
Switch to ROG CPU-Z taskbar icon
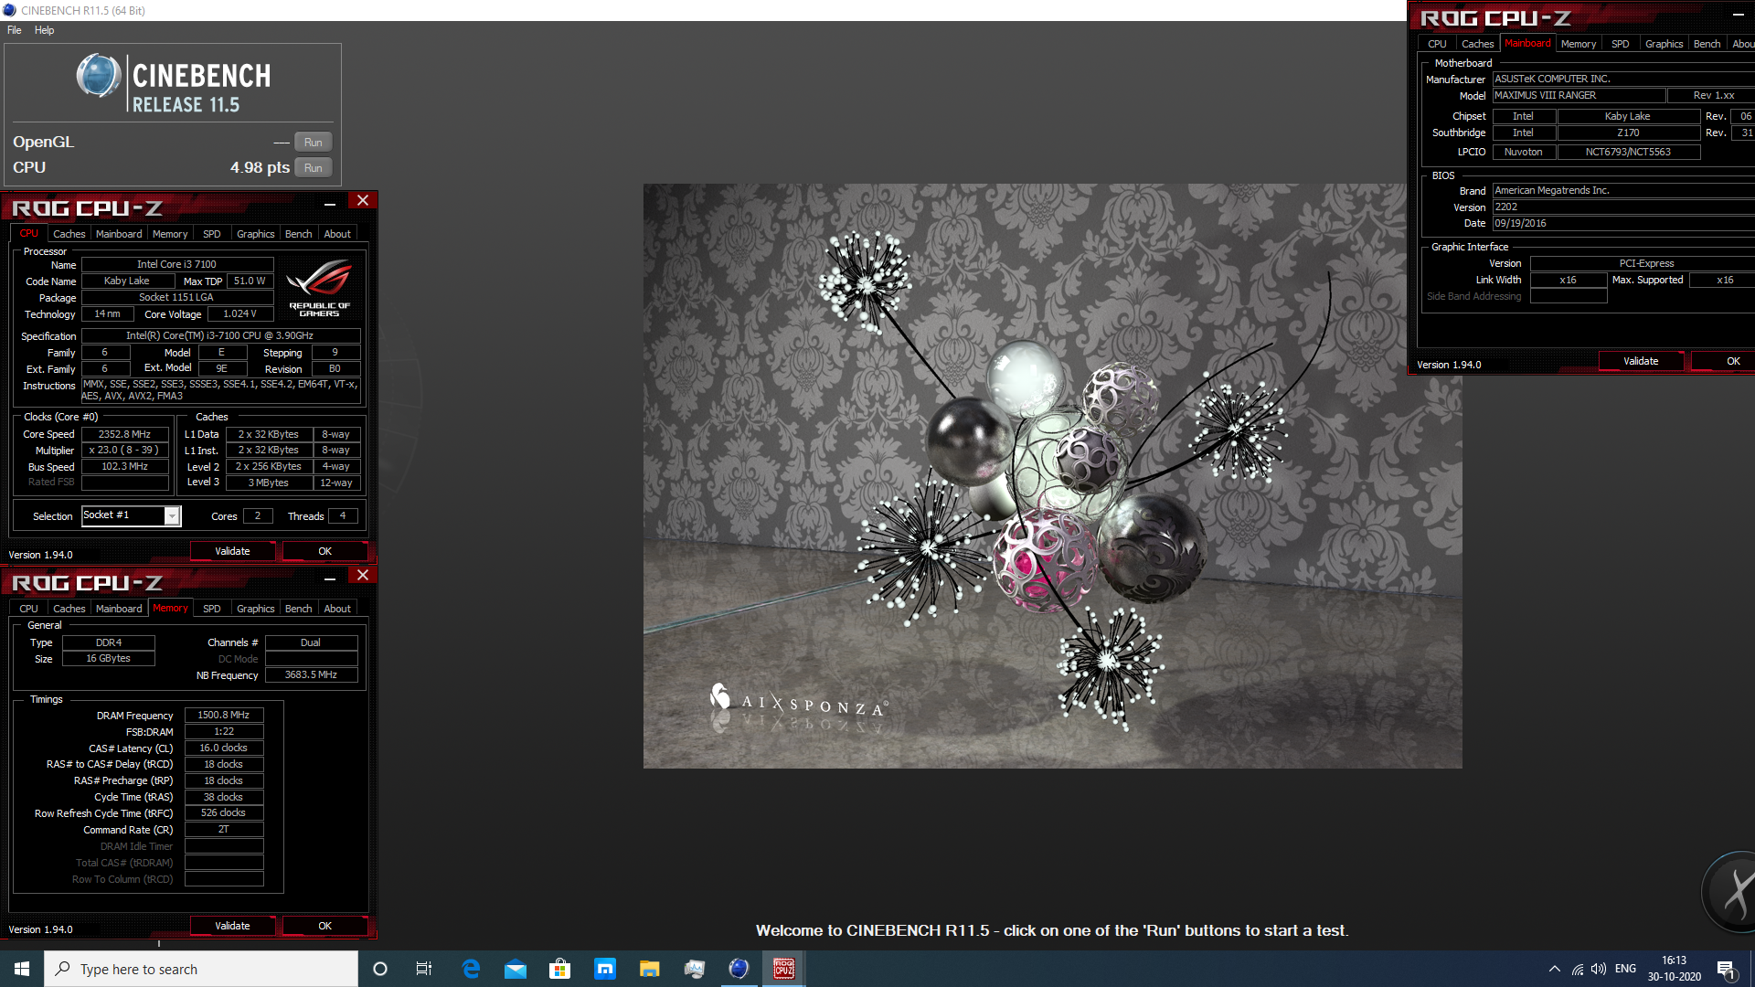pyautogui.click(x=783, y=969)
